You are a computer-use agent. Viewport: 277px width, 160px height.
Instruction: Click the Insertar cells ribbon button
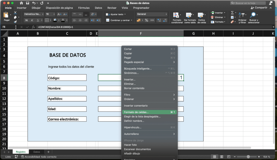[218, 13]
